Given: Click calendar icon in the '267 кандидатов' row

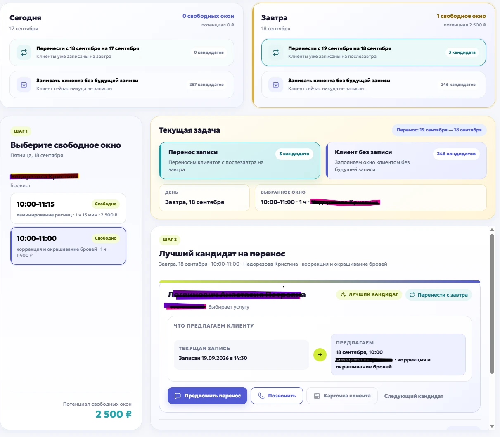Looking at the screenshot, I should click(24, 85).
